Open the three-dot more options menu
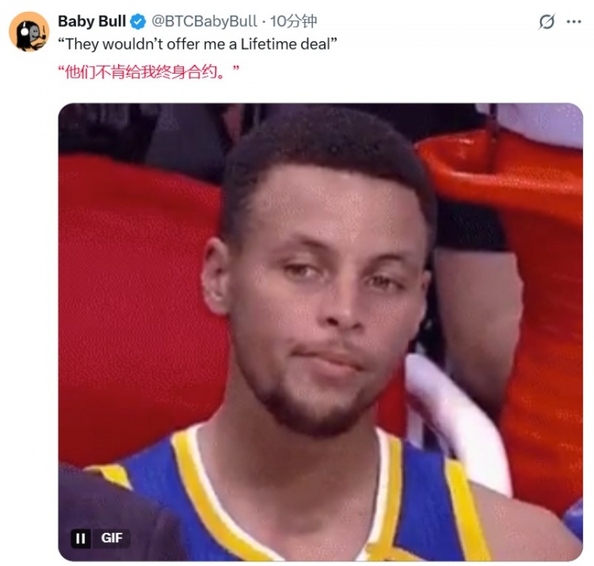 click(574, 21)
